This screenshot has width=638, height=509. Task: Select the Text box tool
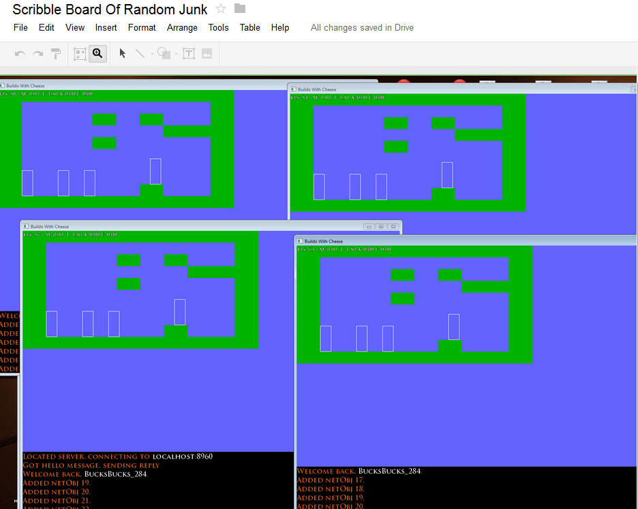[x=189, y=54]
